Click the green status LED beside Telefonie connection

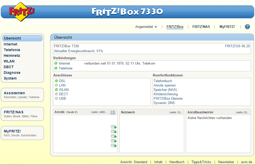click(56, 68)
